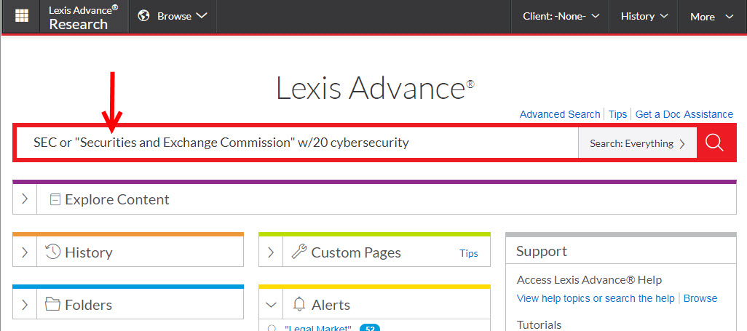The height and width of the screenshot is (331, 747).
Task: Open the Client: -None- dropdown
Action: coord(561,16)
